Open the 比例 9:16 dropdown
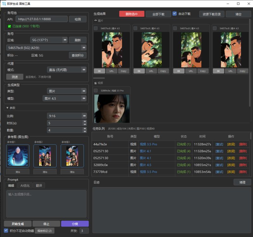This screenshot has height=237, width=253. tap(84, 116)
